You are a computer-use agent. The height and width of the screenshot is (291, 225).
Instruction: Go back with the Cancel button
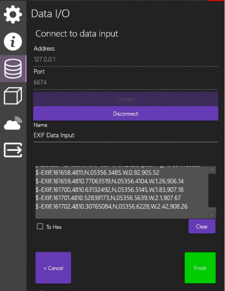click(53, 268)
